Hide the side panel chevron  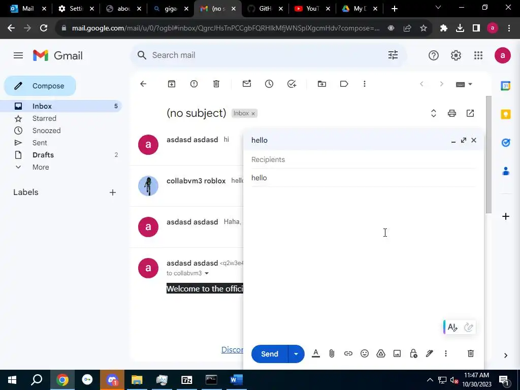point(505,355)
